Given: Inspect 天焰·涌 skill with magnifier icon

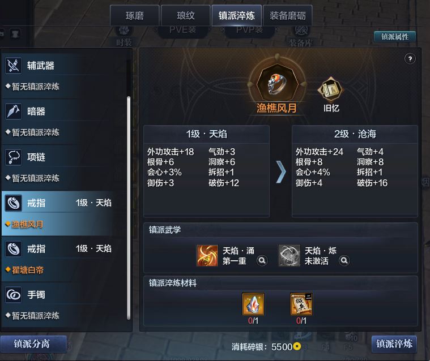Looking at the screenshot, I should coord(262,260).
